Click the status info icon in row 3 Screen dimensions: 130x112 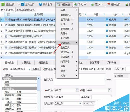click(107, 31)
